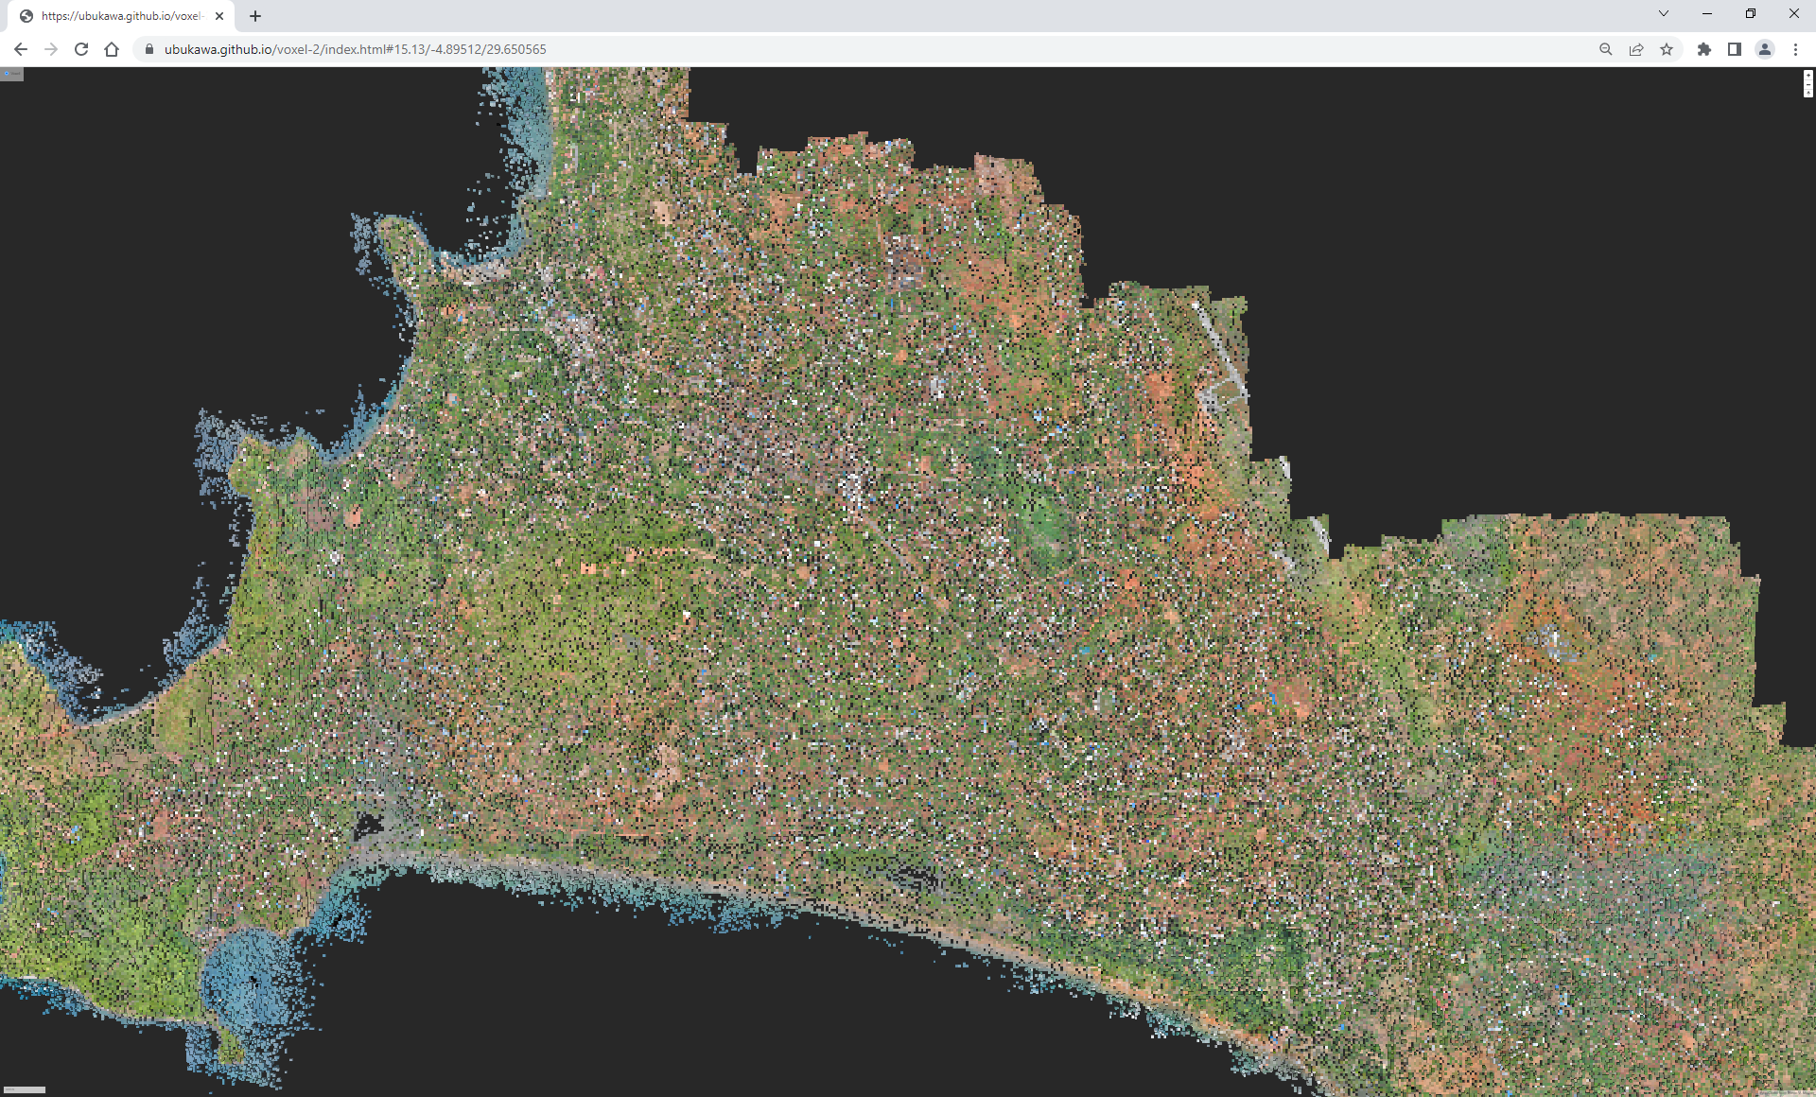This screenshot has width=1816, height=1097.
Task: Open the profile avatar menu
Action: pyautogui.click(x=1764, y=49)
